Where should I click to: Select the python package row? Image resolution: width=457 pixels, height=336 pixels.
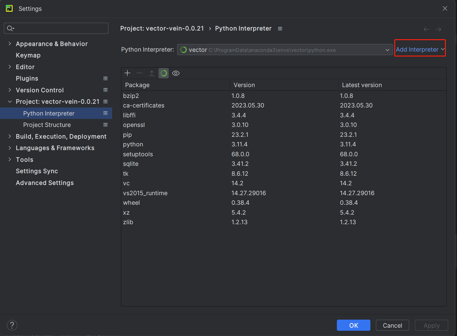pos(284,144)
